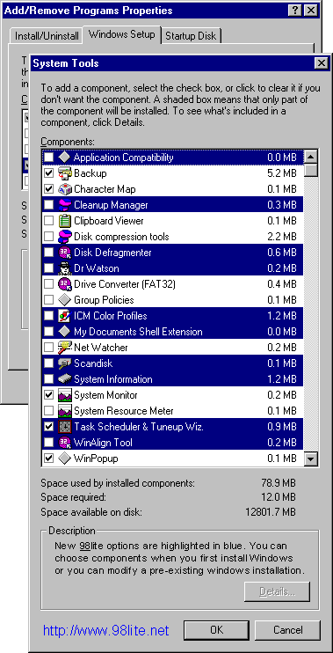Click the 2.2 MB size value
The width and height of the screenshot is (333, 653).
282,237
